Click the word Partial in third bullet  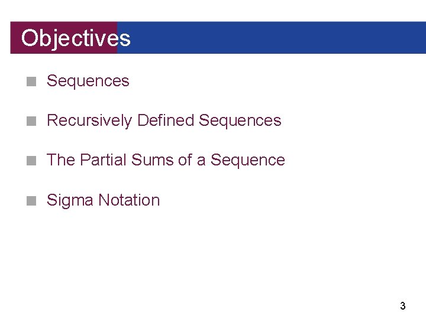click(103, 159)
